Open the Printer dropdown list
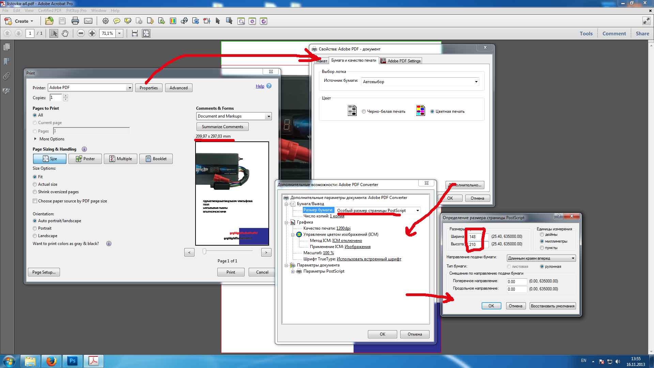Image resolution: width=654 pixels, height=368 pixels. 129,88
